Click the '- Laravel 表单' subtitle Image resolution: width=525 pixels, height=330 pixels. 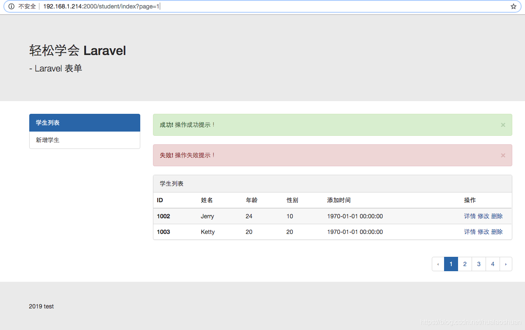pos(56,69)
